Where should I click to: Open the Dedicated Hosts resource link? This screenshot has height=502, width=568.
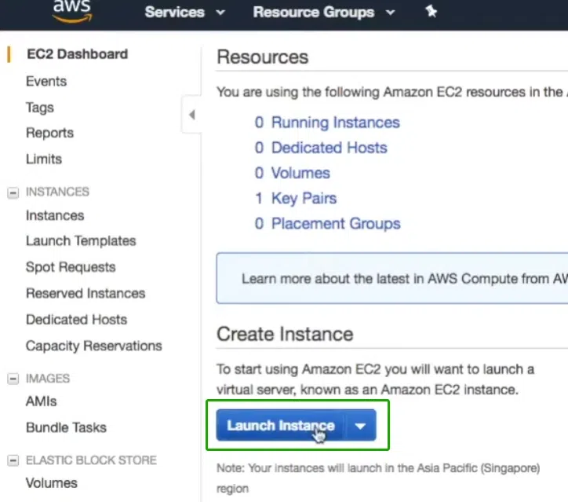(x=329, y=148)
